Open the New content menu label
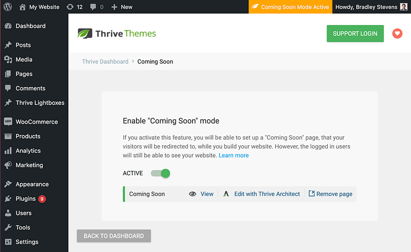Screen dimensions: 411x252 (127, 7)
